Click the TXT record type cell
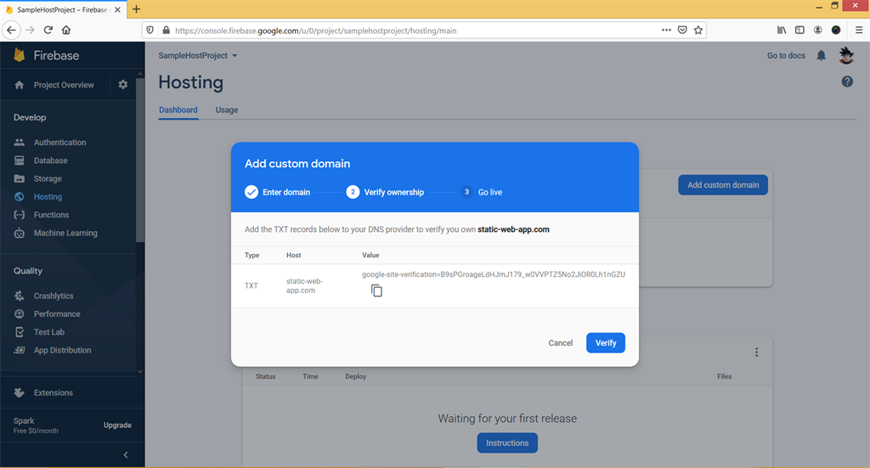The image size is (870, 468). [251, 285]
